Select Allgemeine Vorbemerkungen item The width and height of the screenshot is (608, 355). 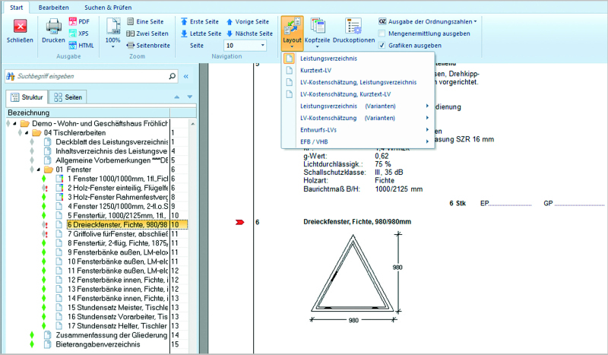coord(112,160)
